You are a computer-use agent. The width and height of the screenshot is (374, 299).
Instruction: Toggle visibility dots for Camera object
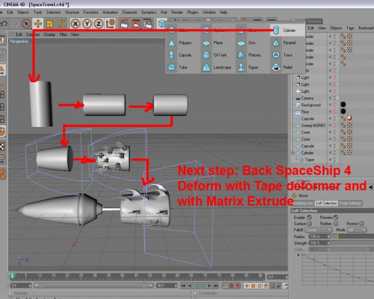335,98
